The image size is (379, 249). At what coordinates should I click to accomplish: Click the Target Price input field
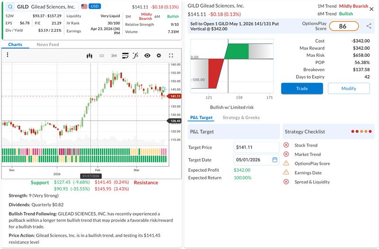pyautogui.click(x=256, y=148)
